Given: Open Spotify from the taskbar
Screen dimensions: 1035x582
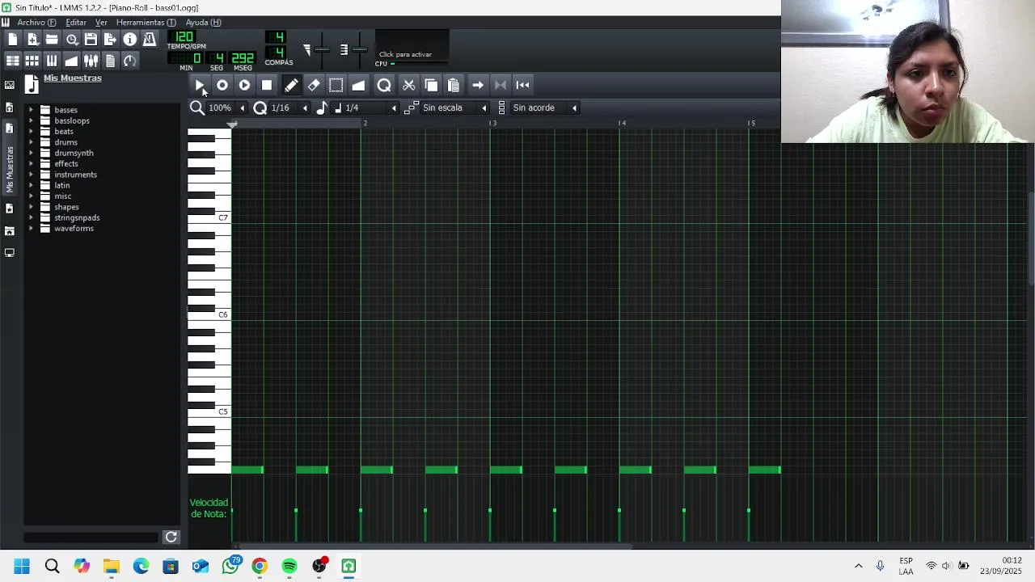Looking at the screenshot, I should (289, 566).
